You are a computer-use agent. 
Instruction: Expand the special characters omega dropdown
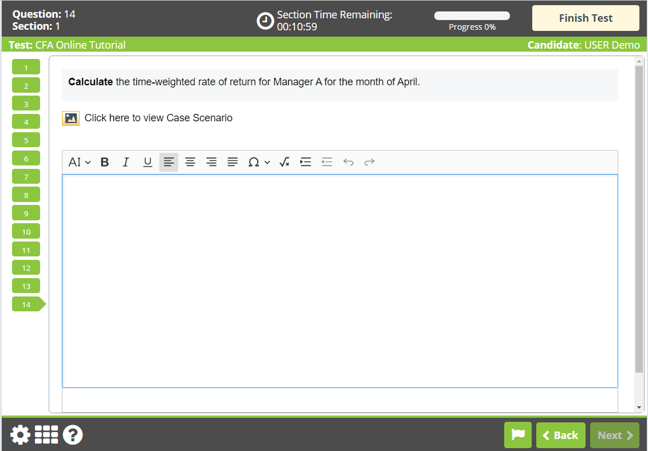click(259, 162)
